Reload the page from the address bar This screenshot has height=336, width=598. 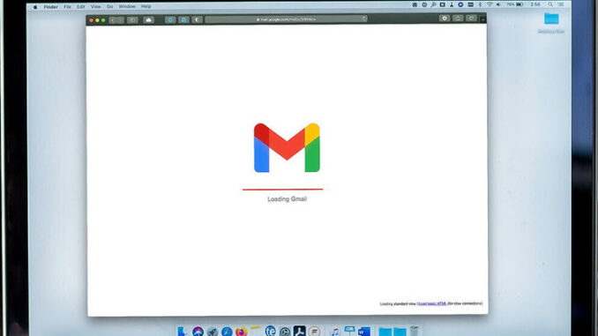click(364, 19)
